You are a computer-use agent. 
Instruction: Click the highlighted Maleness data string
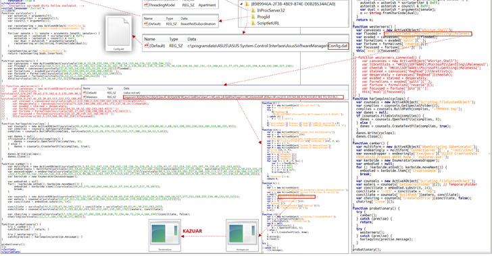click(x=233, y=97)
